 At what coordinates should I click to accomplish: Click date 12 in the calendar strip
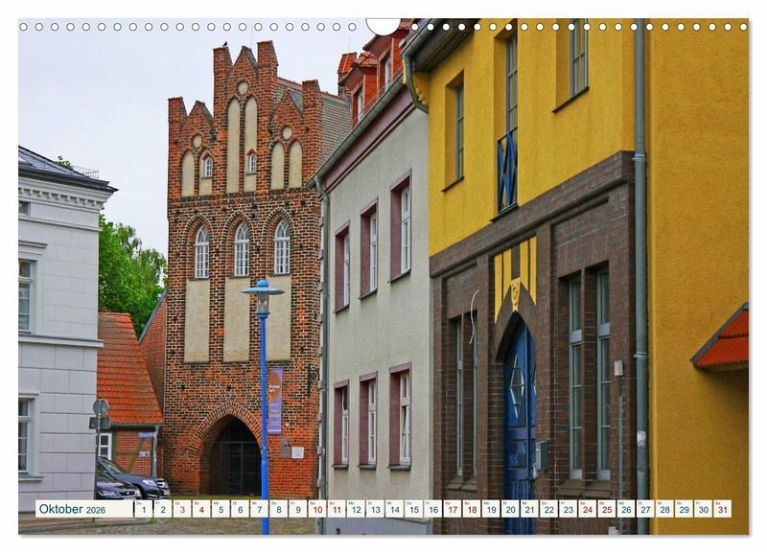click(355, 509)
